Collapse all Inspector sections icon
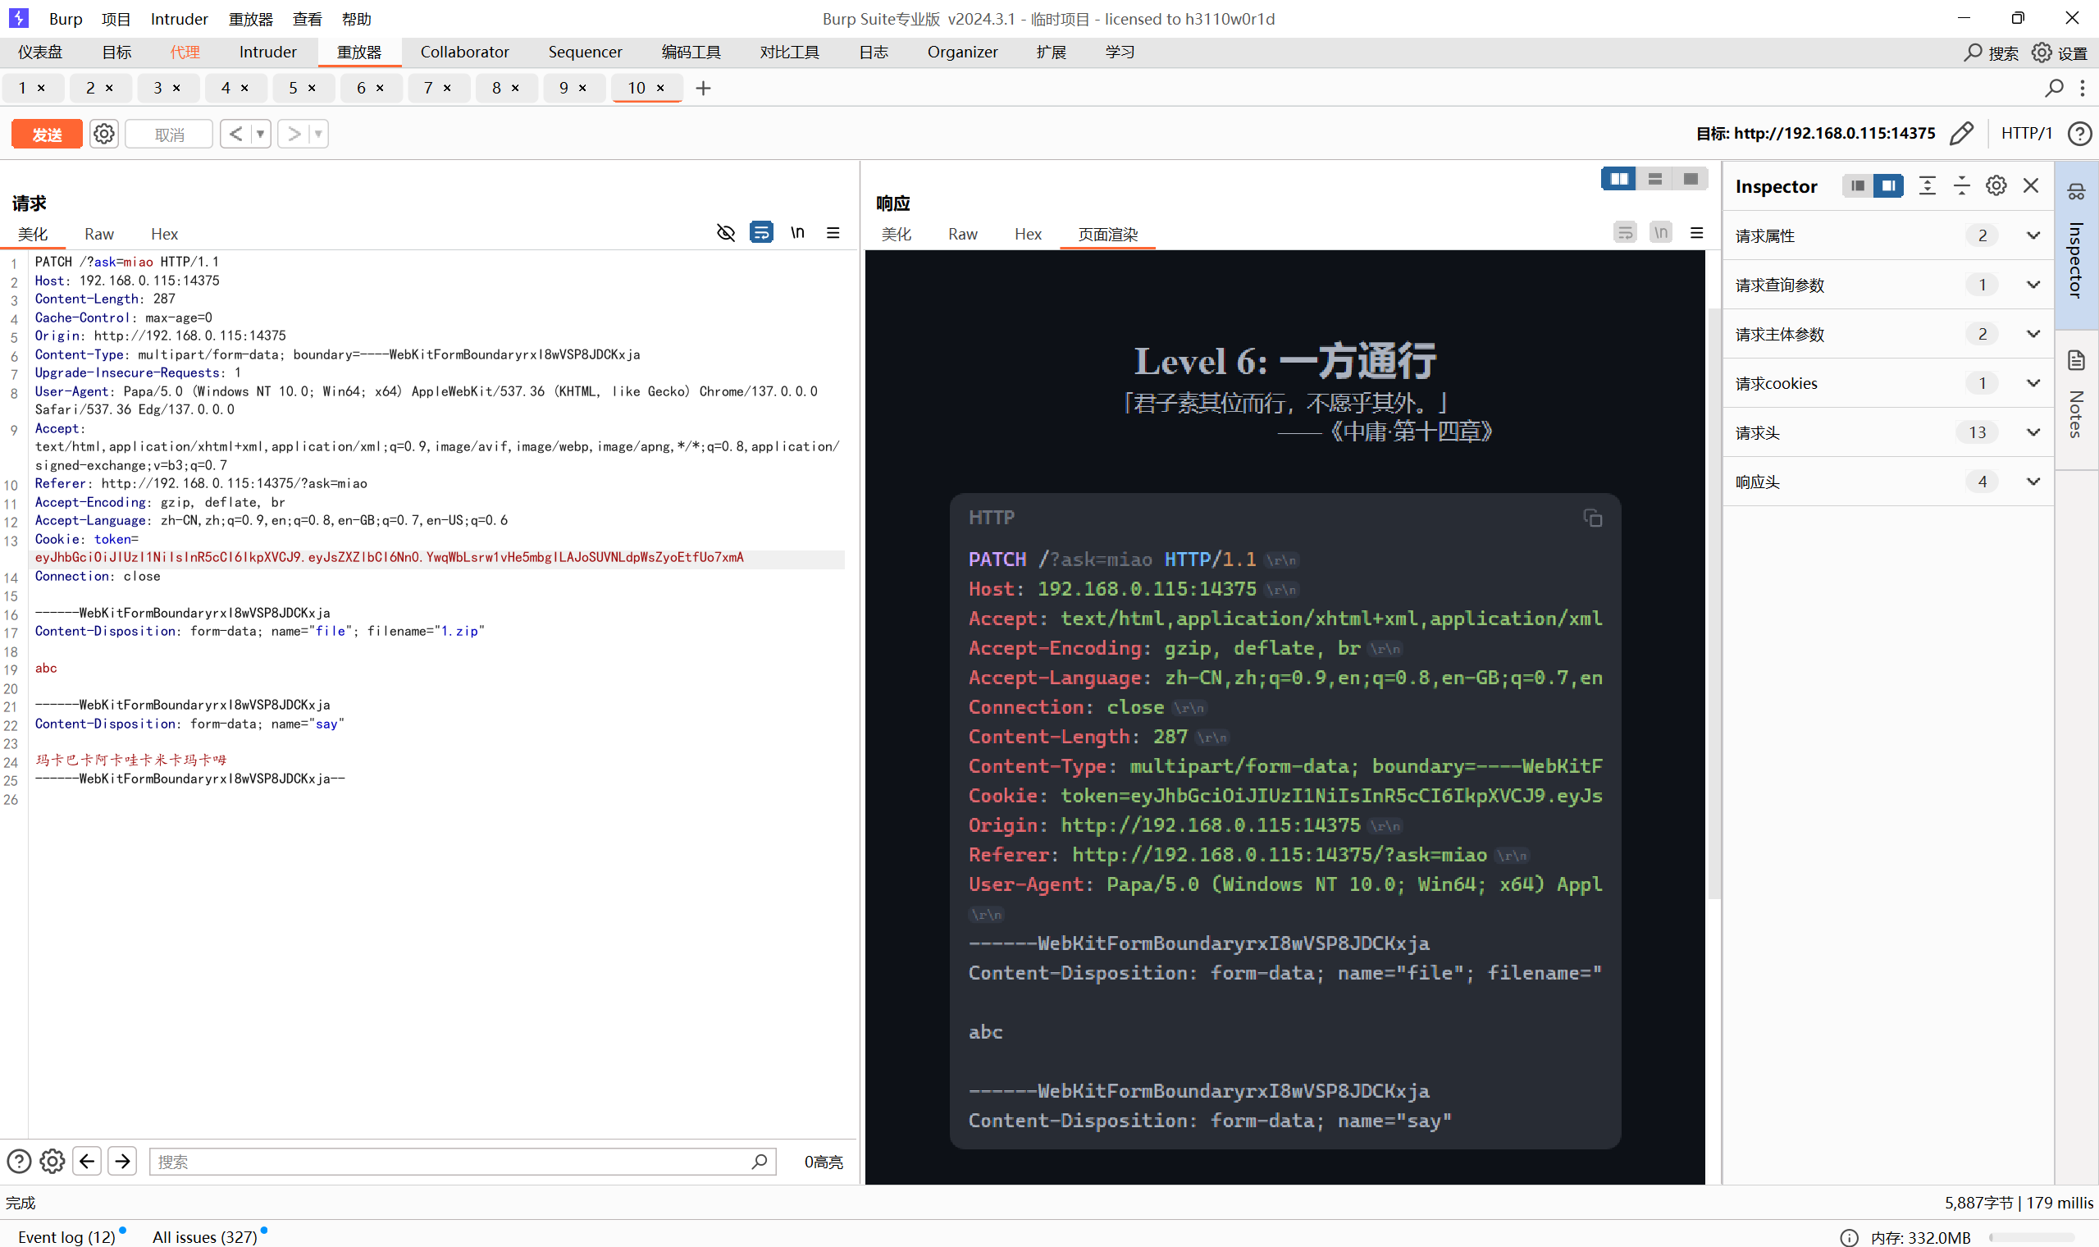Screen dimensions: 2099x1247 [x=1961, y=185]
